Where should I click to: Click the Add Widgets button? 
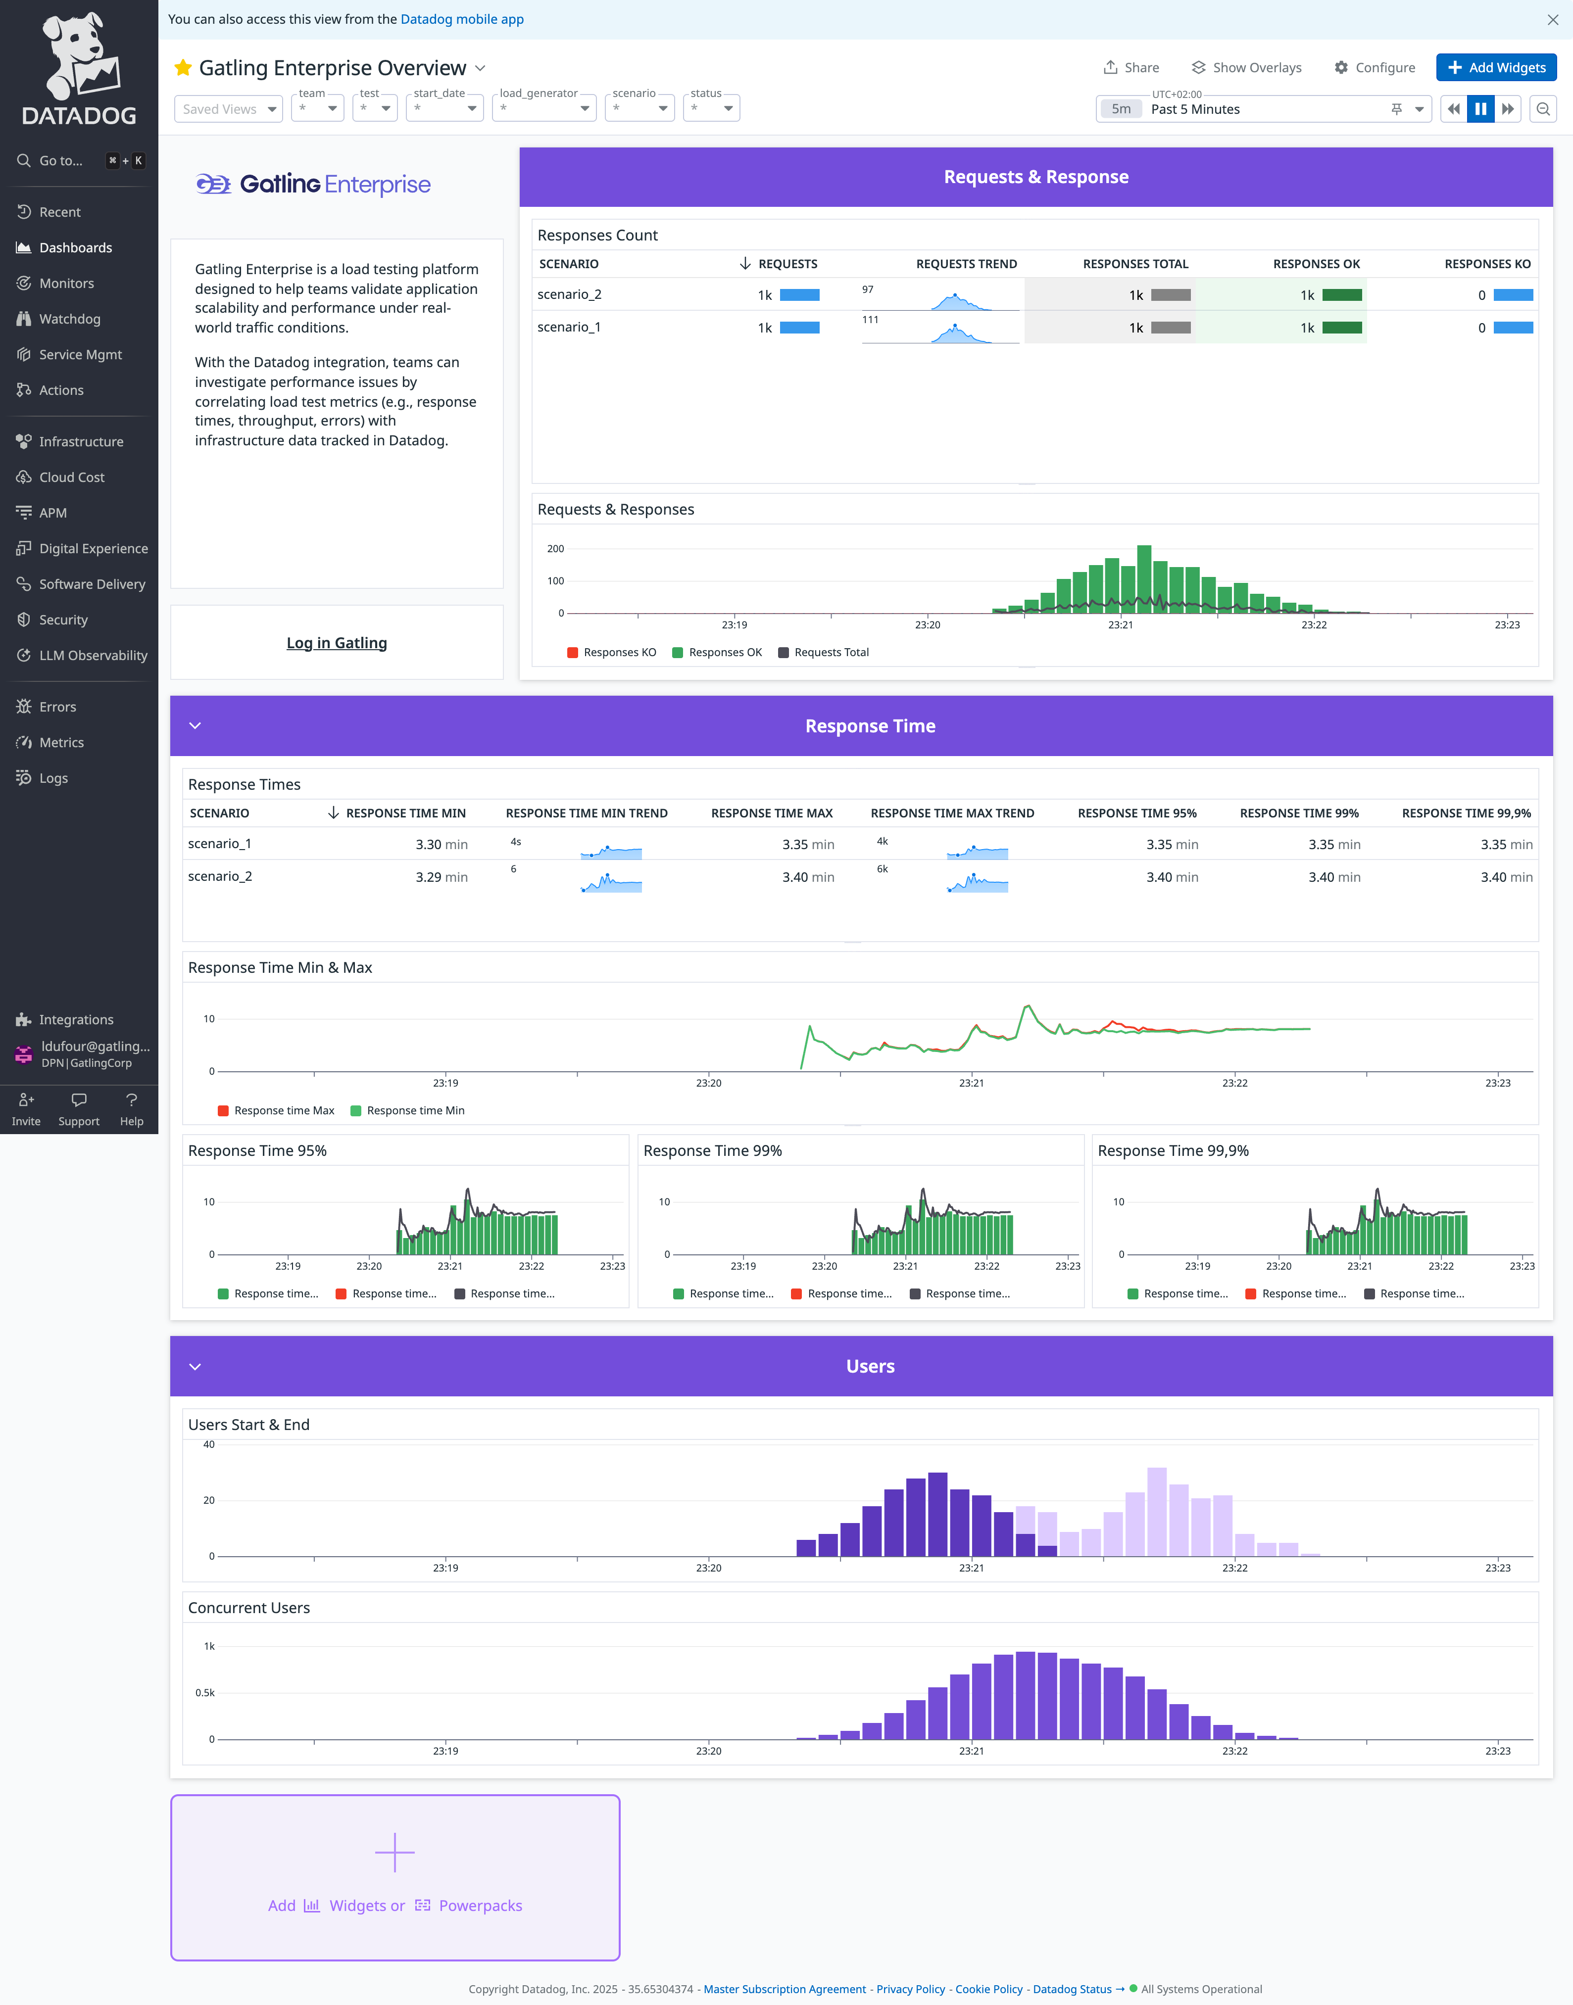[1497, 67]
